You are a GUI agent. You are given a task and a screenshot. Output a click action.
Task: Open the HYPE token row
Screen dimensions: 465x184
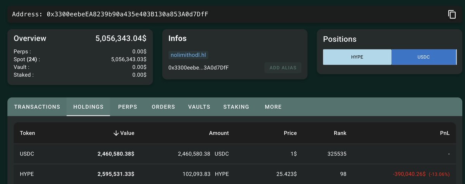(x=27, y=174)
